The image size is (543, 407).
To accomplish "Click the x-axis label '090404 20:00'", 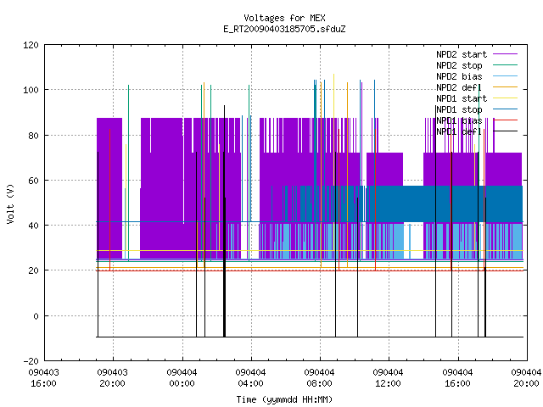I will pos(526,378).
